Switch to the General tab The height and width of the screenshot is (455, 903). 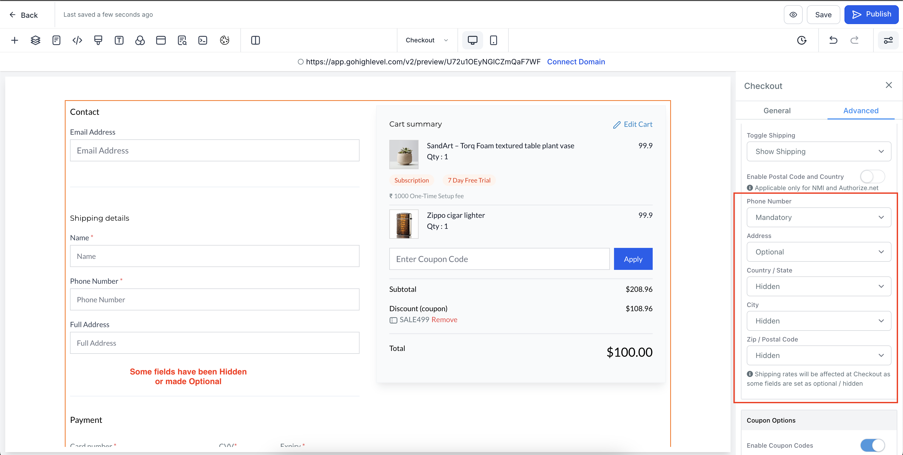[x=777, y=111]
